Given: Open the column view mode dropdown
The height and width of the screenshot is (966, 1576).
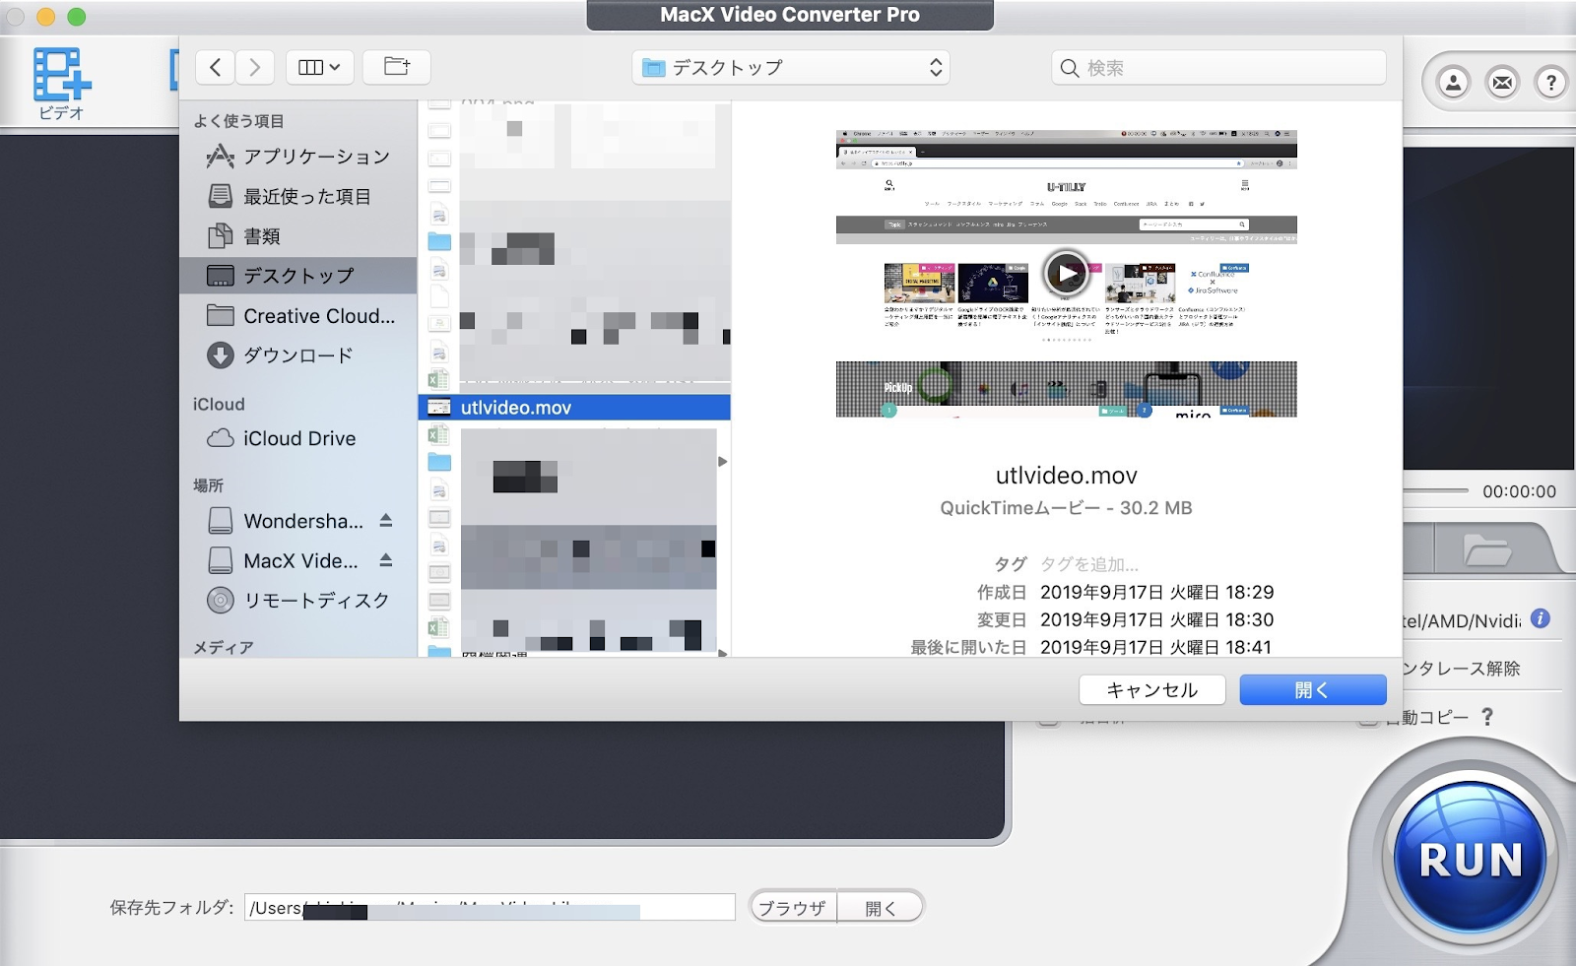Looking at the screenshot, I should click(x=320, y=67).
